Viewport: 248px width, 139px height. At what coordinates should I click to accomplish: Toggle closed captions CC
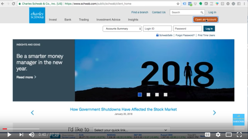(208, 135)
